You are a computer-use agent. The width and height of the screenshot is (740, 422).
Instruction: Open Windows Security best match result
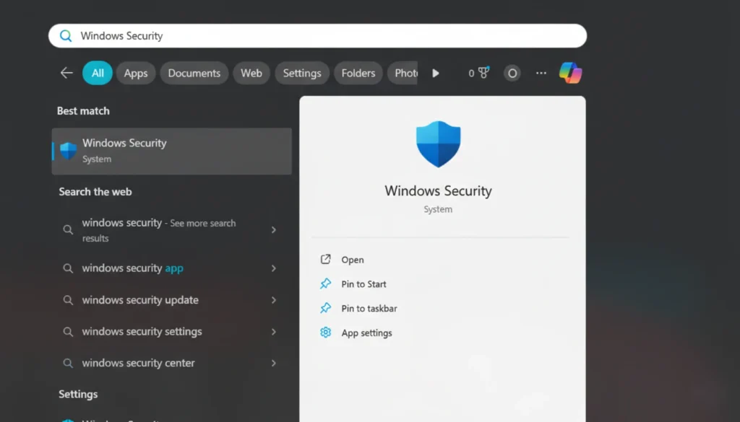[x=172, y=151]
